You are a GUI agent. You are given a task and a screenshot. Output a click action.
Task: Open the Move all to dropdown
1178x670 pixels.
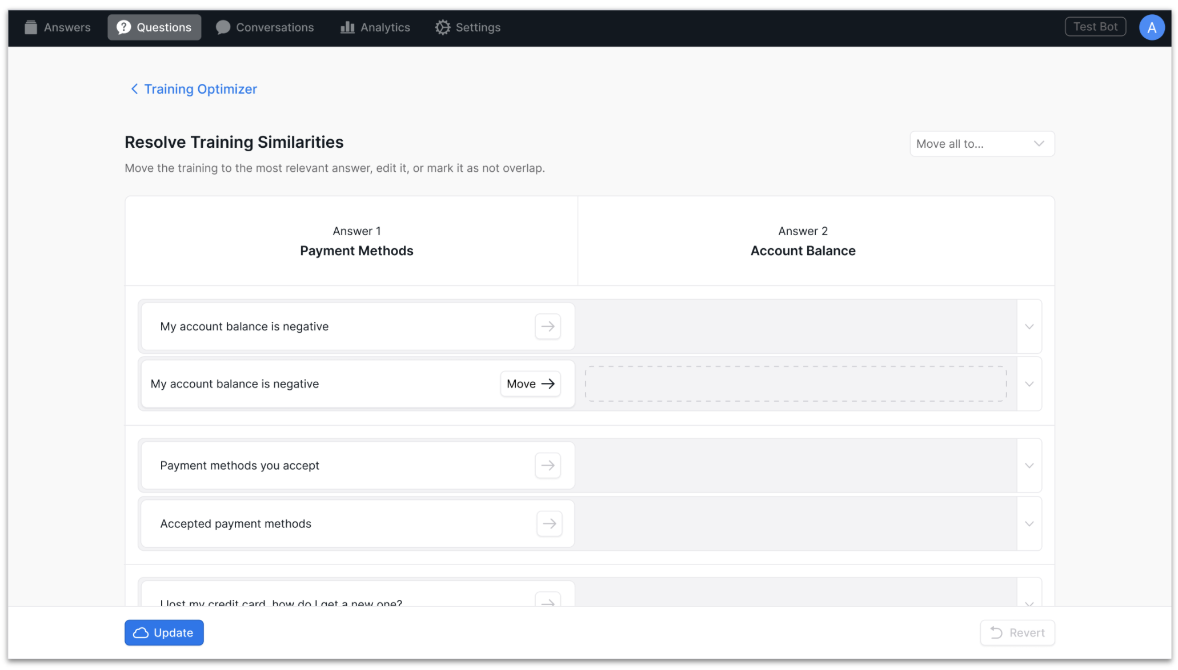[x=981, y=144]
